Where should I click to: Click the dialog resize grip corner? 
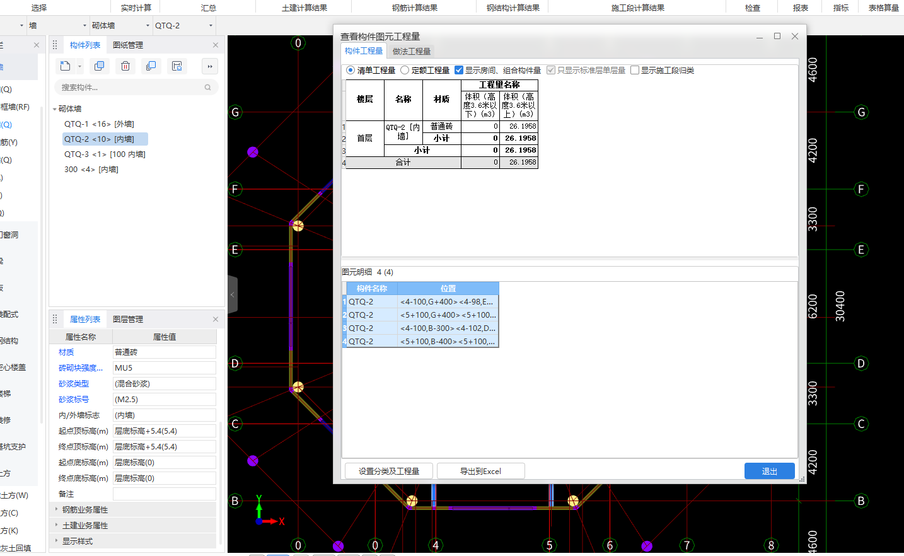802,480
